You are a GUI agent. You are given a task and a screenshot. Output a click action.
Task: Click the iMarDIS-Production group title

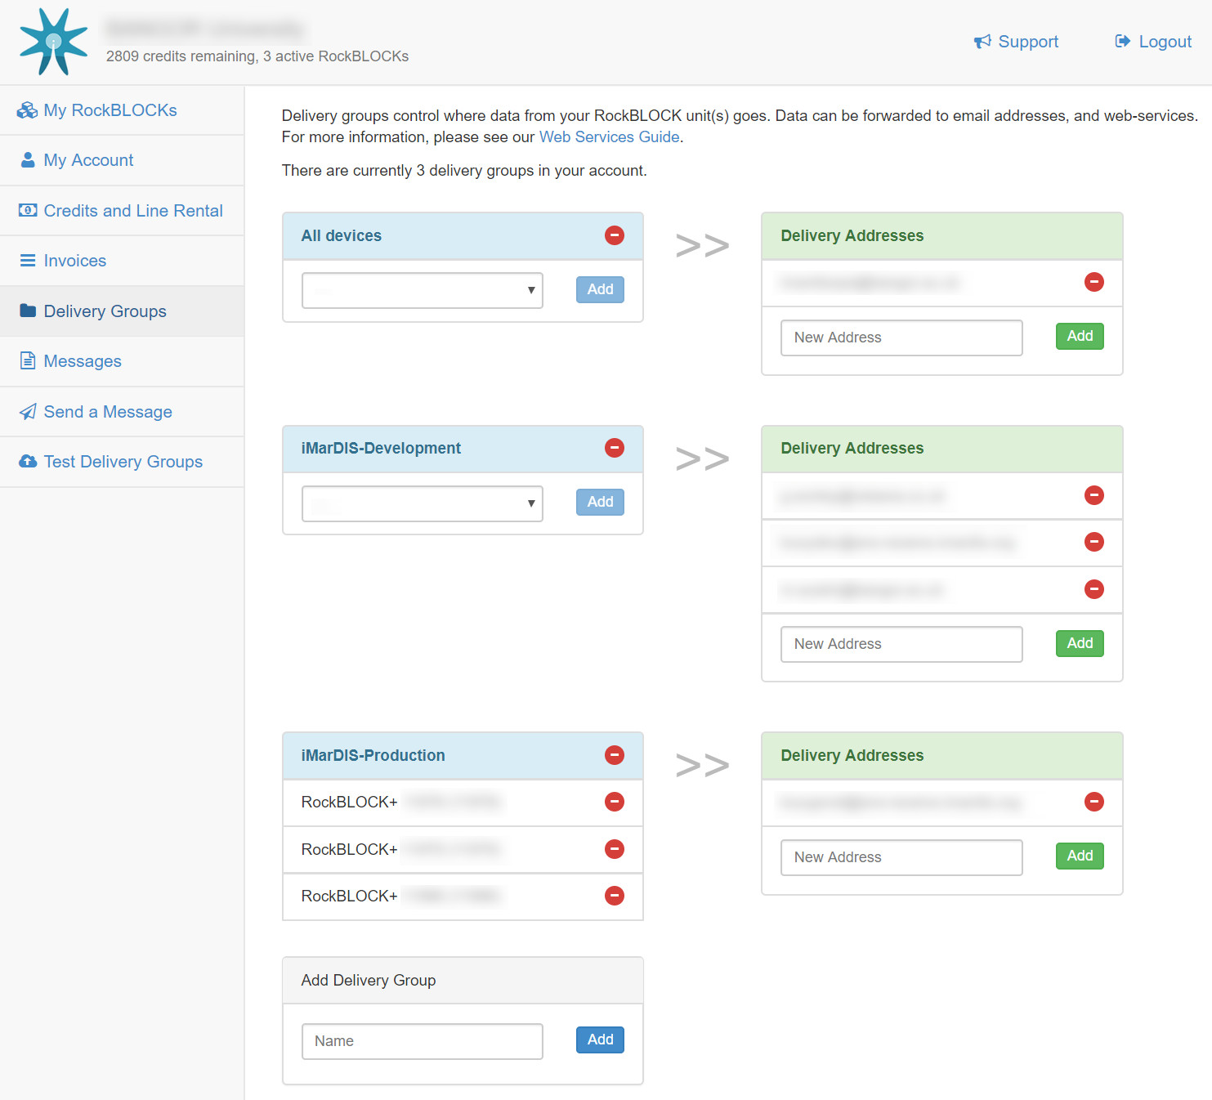coord(373,755)
